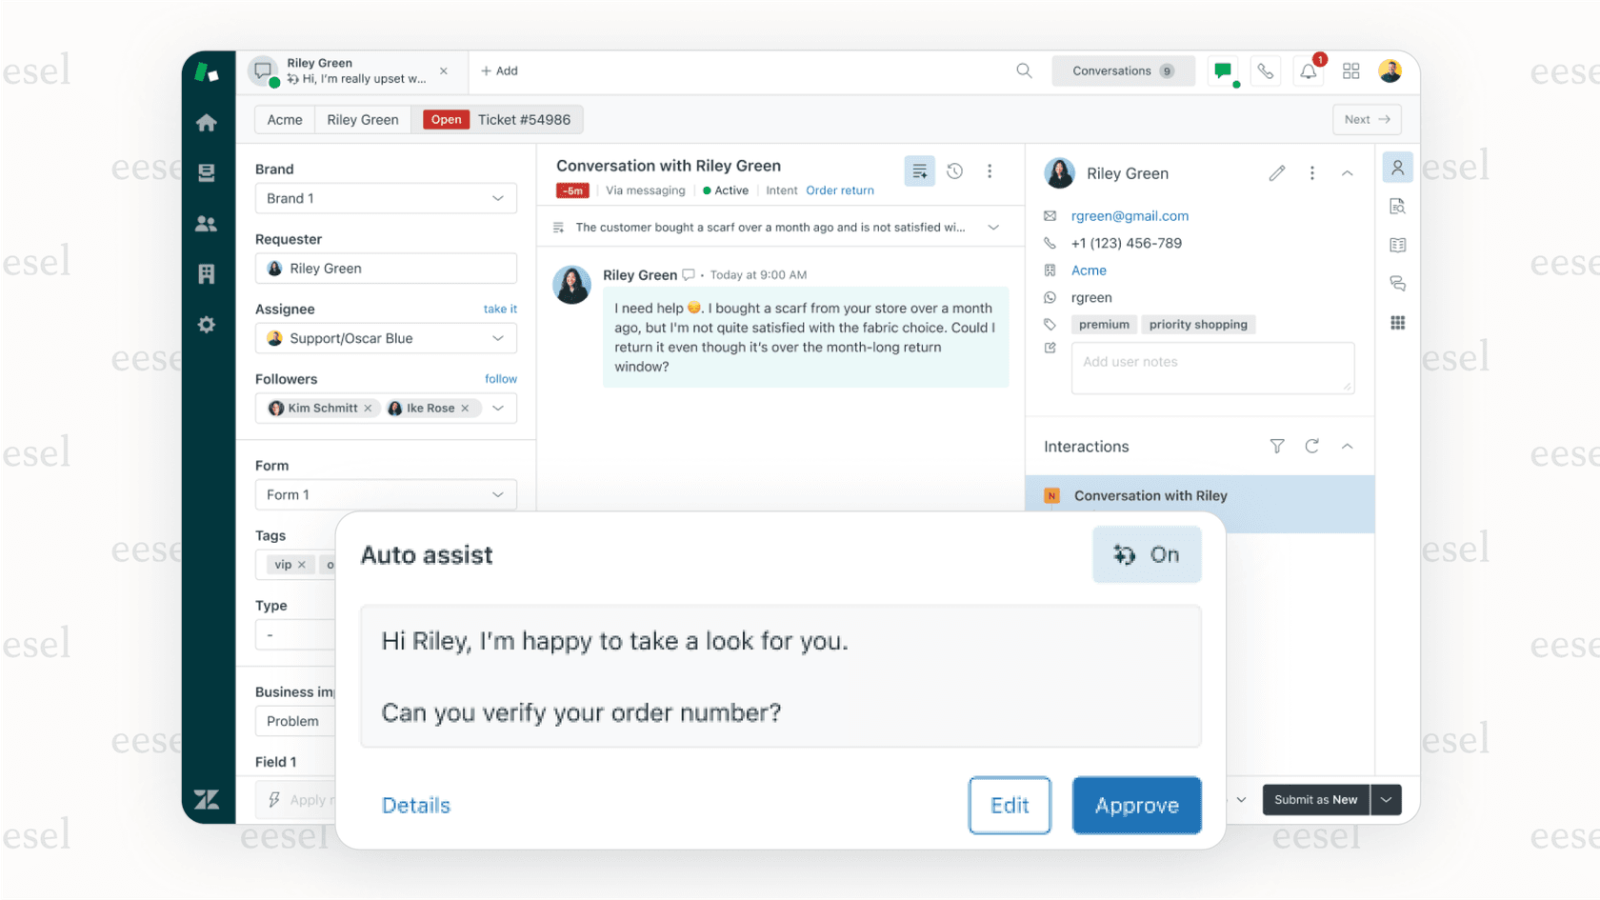1600x900 pixels.
Task: Turn off the Auto assist toggle
Action: [x=1147, y=554]
